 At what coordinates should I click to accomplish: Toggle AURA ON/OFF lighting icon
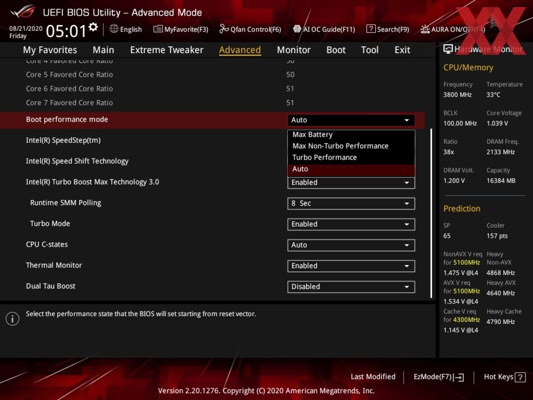tap(425, 29)
